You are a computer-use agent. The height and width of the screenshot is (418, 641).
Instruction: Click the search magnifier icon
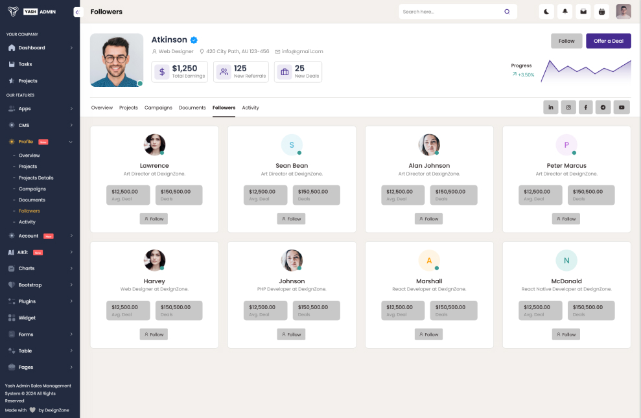click(507, 12)
